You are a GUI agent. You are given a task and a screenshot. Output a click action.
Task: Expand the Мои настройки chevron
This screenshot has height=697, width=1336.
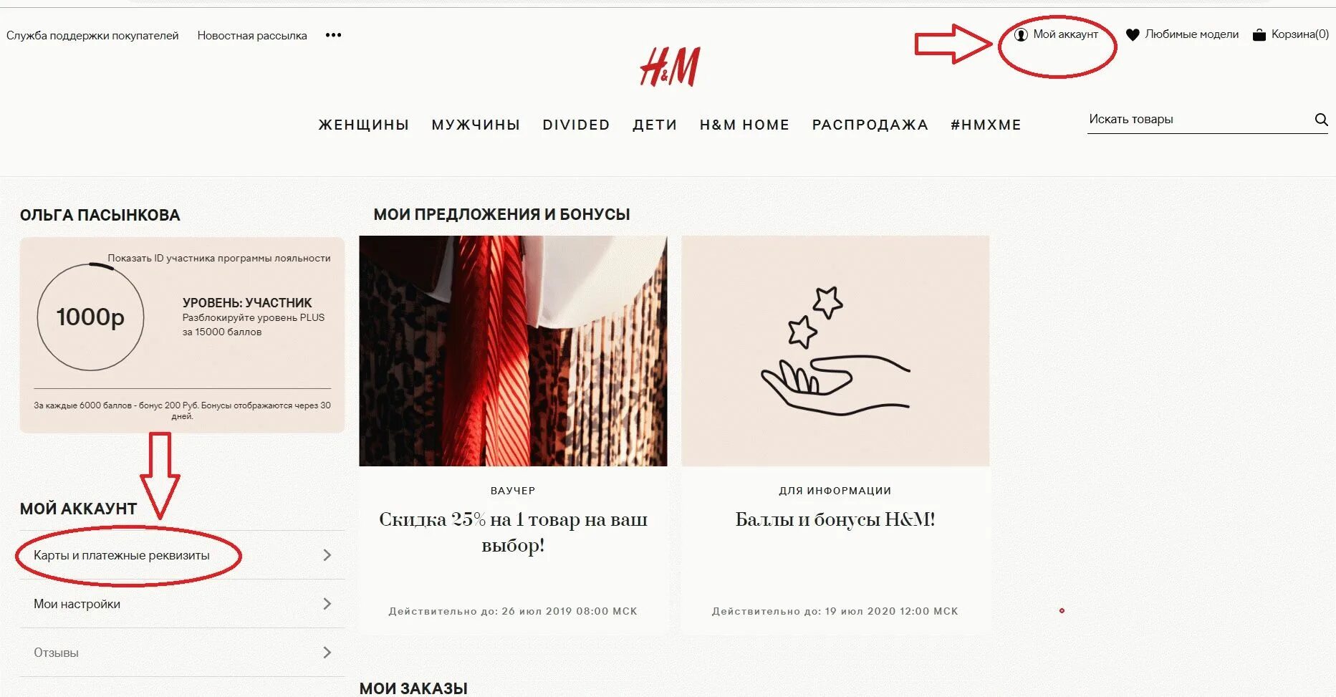[327, 604]
